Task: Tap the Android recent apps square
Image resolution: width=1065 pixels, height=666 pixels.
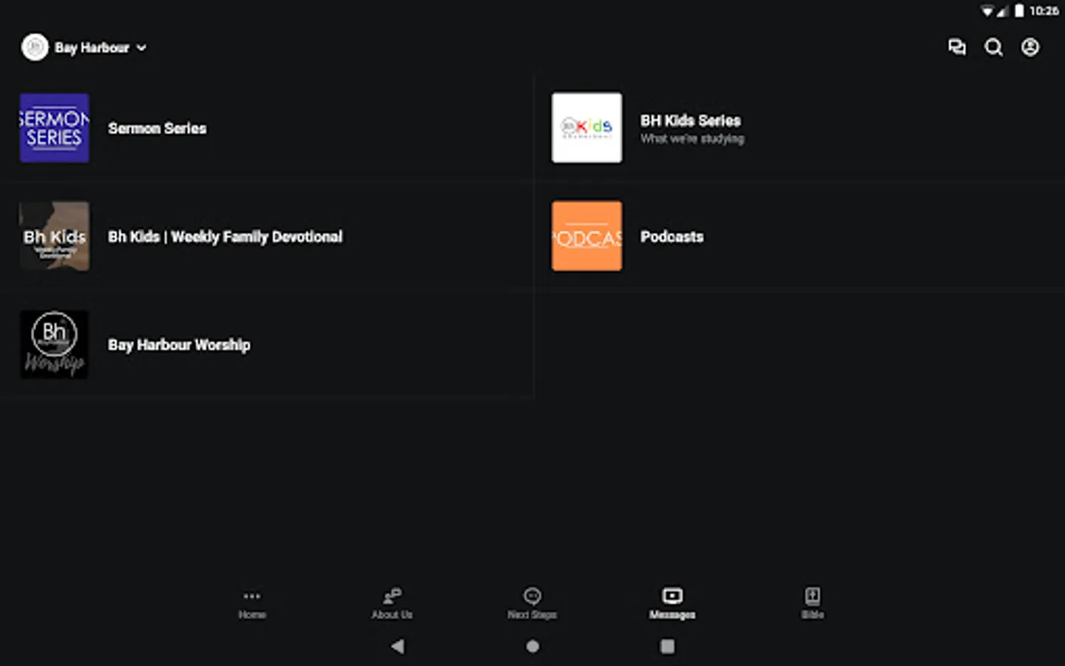Action: point(667,646)
